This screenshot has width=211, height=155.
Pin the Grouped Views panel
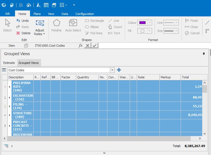[x=204, y=54]
